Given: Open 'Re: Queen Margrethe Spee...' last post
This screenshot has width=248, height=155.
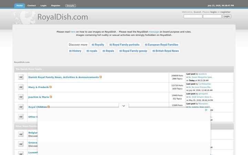Looking at the screenshot, I should click(x=201, y=77).
